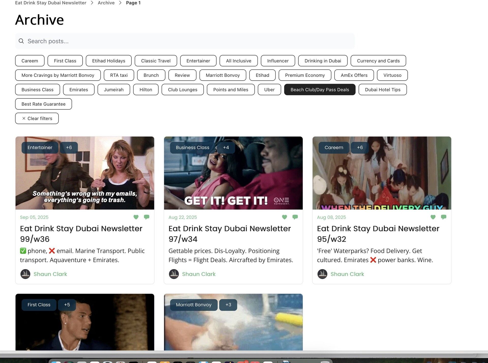Open the Archive breadcrumb link
Viewport: 488px width, 363px height.
click(106, 3)
